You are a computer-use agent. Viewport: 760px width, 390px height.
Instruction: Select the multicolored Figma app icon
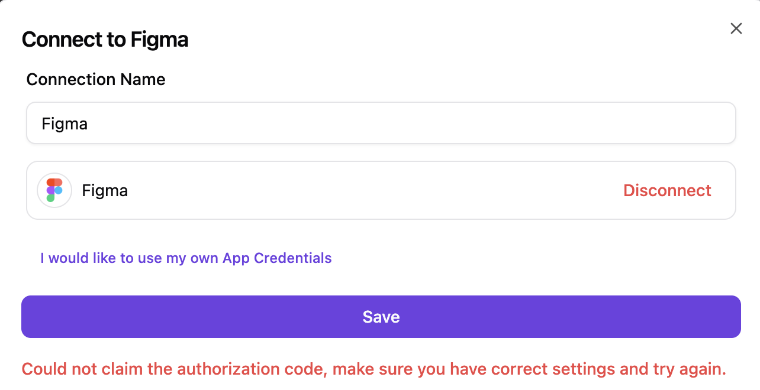coord(54,190)
